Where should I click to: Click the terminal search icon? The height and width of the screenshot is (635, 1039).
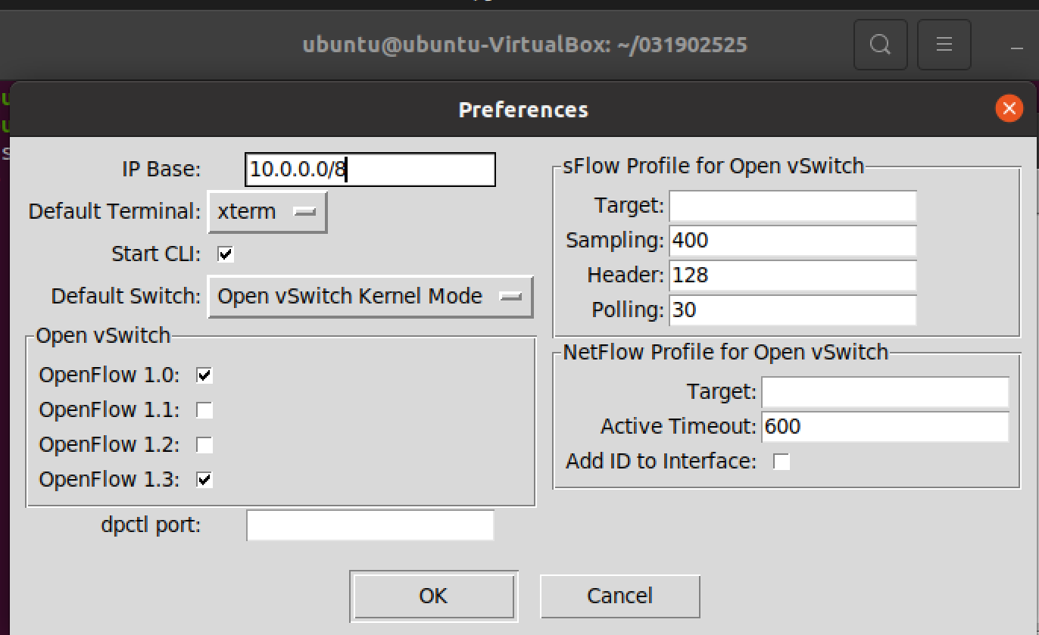click(x=879, y=45)
